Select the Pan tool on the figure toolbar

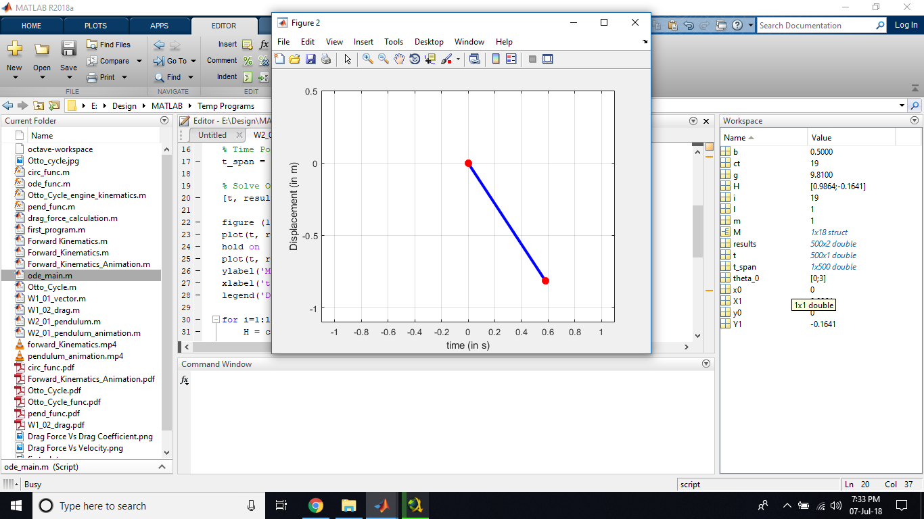(398, 59)
